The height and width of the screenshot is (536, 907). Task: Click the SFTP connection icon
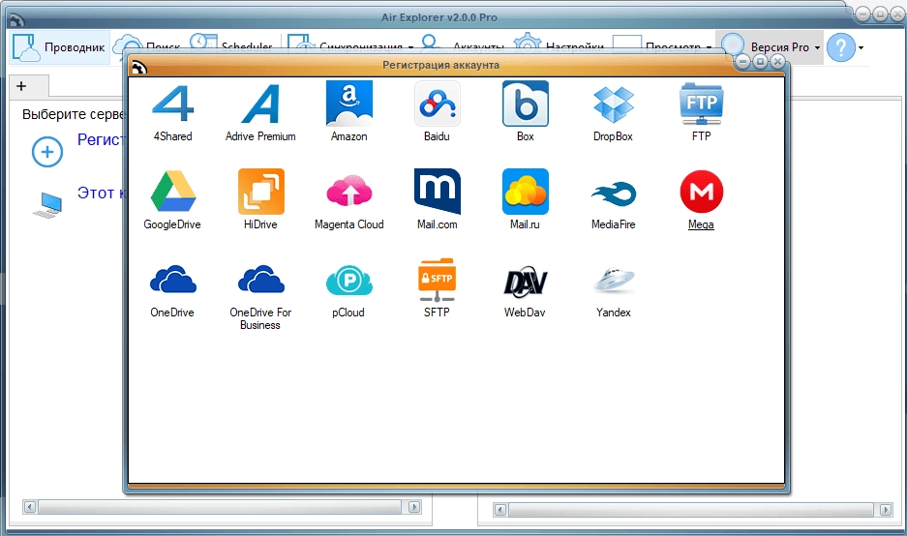tap(438, 280)
